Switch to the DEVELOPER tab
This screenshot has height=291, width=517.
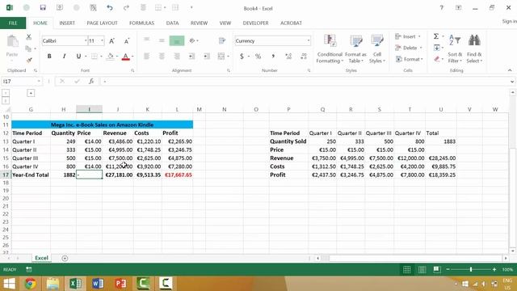coord(255,23)
